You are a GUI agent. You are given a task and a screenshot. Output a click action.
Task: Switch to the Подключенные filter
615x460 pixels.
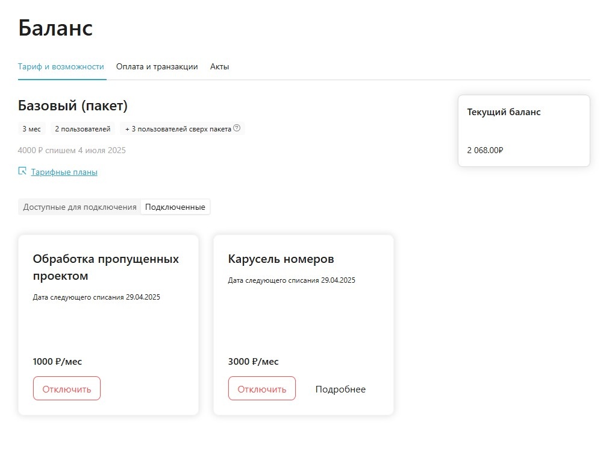175,206
